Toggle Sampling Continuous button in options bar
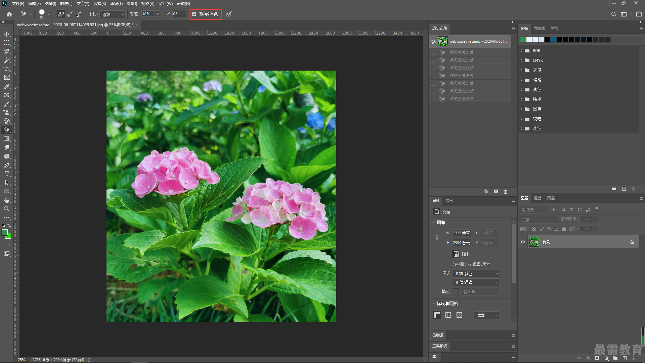The height and width of the screenshot is (363, 645). click(61, 14)
